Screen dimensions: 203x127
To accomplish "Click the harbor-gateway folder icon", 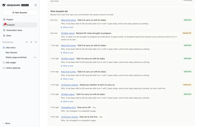I will coord(4,68).
